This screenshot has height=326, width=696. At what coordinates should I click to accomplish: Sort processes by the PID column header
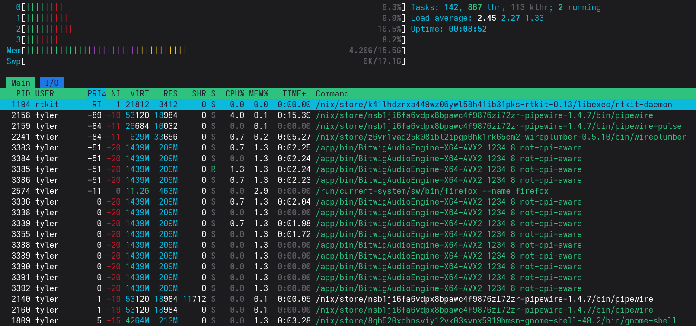[x=23, y=94]
